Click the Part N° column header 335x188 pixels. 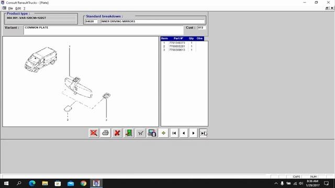point(178,38)
